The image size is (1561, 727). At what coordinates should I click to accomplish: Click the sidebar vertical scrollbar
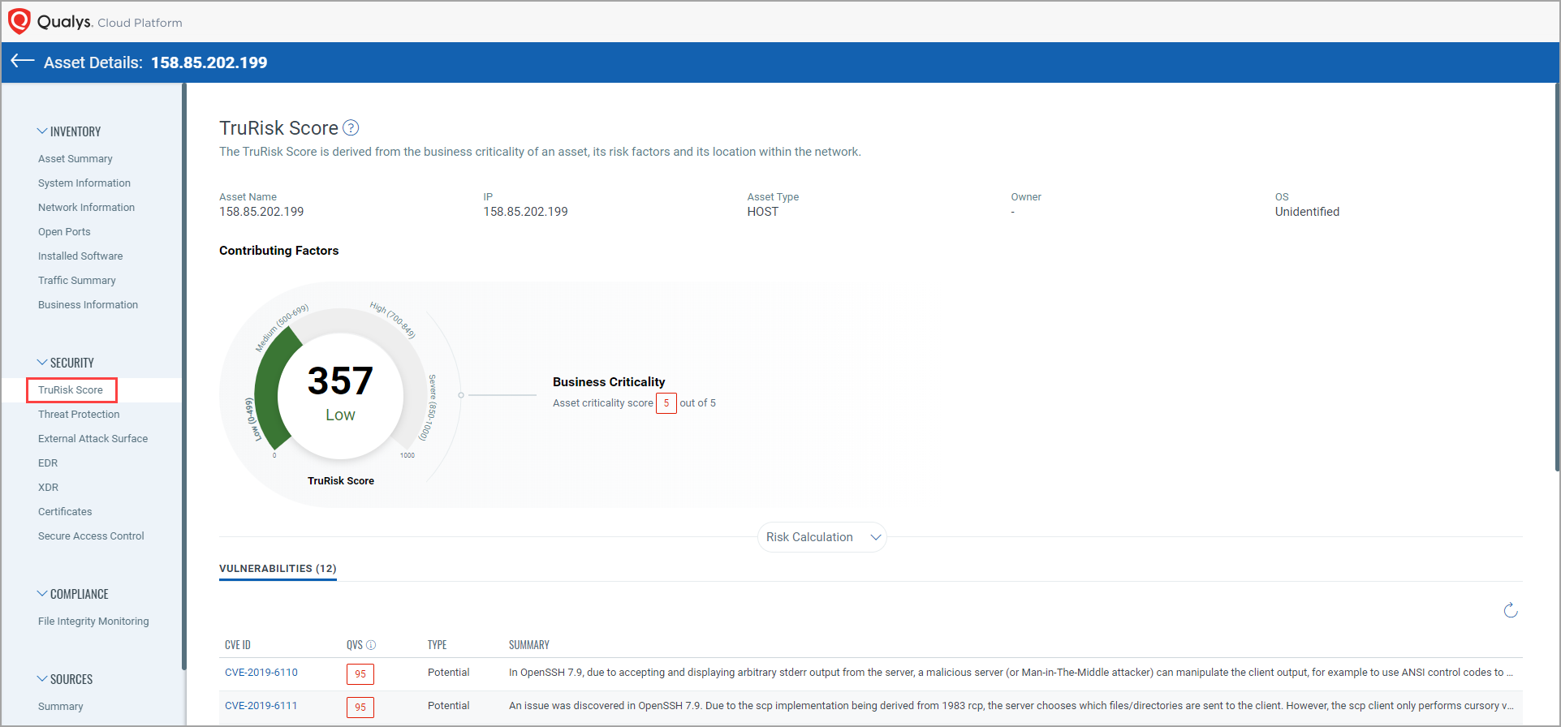184,376
